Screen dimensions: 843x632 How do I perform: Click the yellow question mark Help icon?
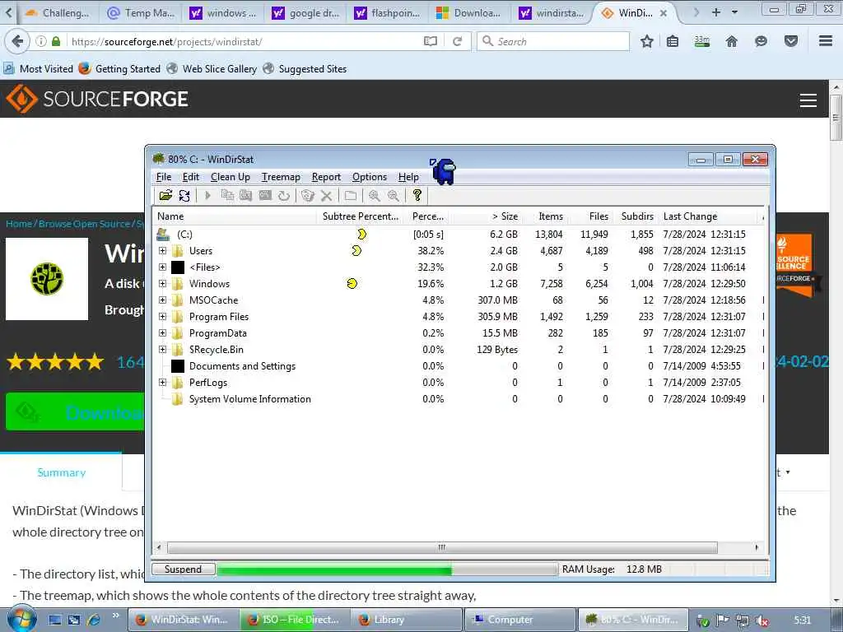pos(417,195)
